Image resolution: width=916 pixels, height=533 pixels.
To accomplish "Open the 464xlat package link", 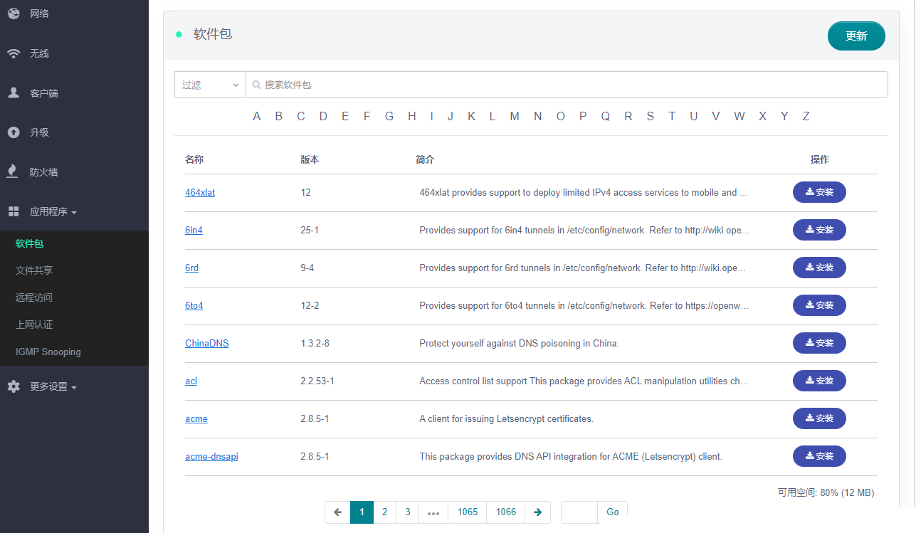I will pos(200,192).
